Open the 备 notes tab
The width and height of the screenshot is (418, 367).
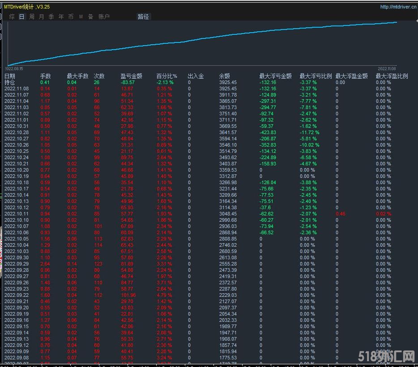[90, 17]
